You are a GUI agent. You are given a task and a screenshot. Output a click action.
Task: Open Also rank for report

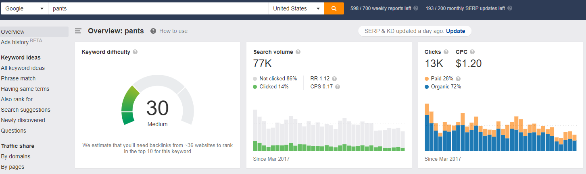(17, 99)
